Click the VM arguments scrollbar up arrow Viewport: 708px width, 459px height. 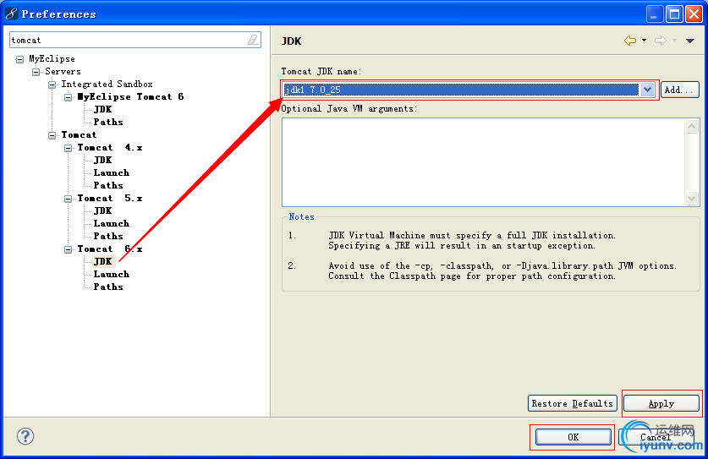(x=691, y=126)
